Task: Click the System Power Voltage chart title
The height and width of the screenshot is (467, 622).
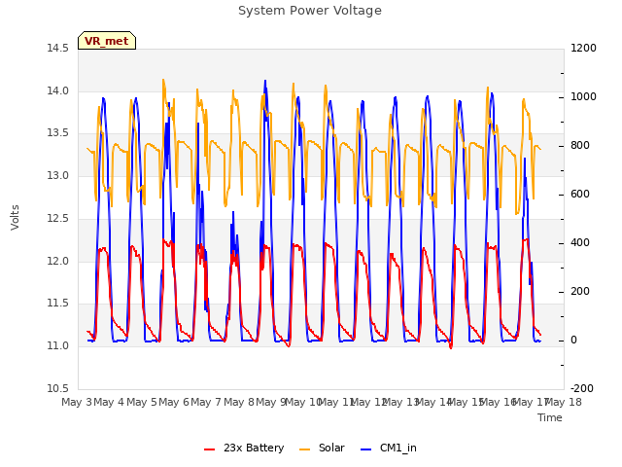Action: click(x=310, y=11)
